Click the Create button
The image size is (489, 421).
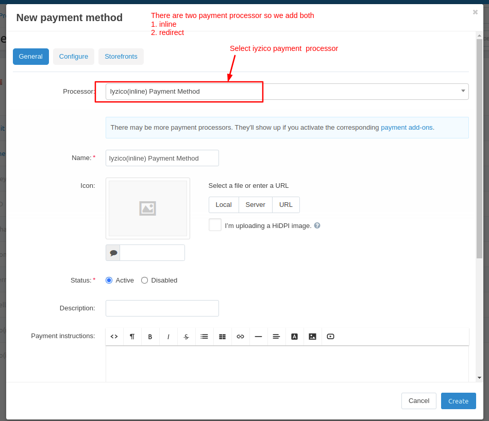click(x=458, y=401)
